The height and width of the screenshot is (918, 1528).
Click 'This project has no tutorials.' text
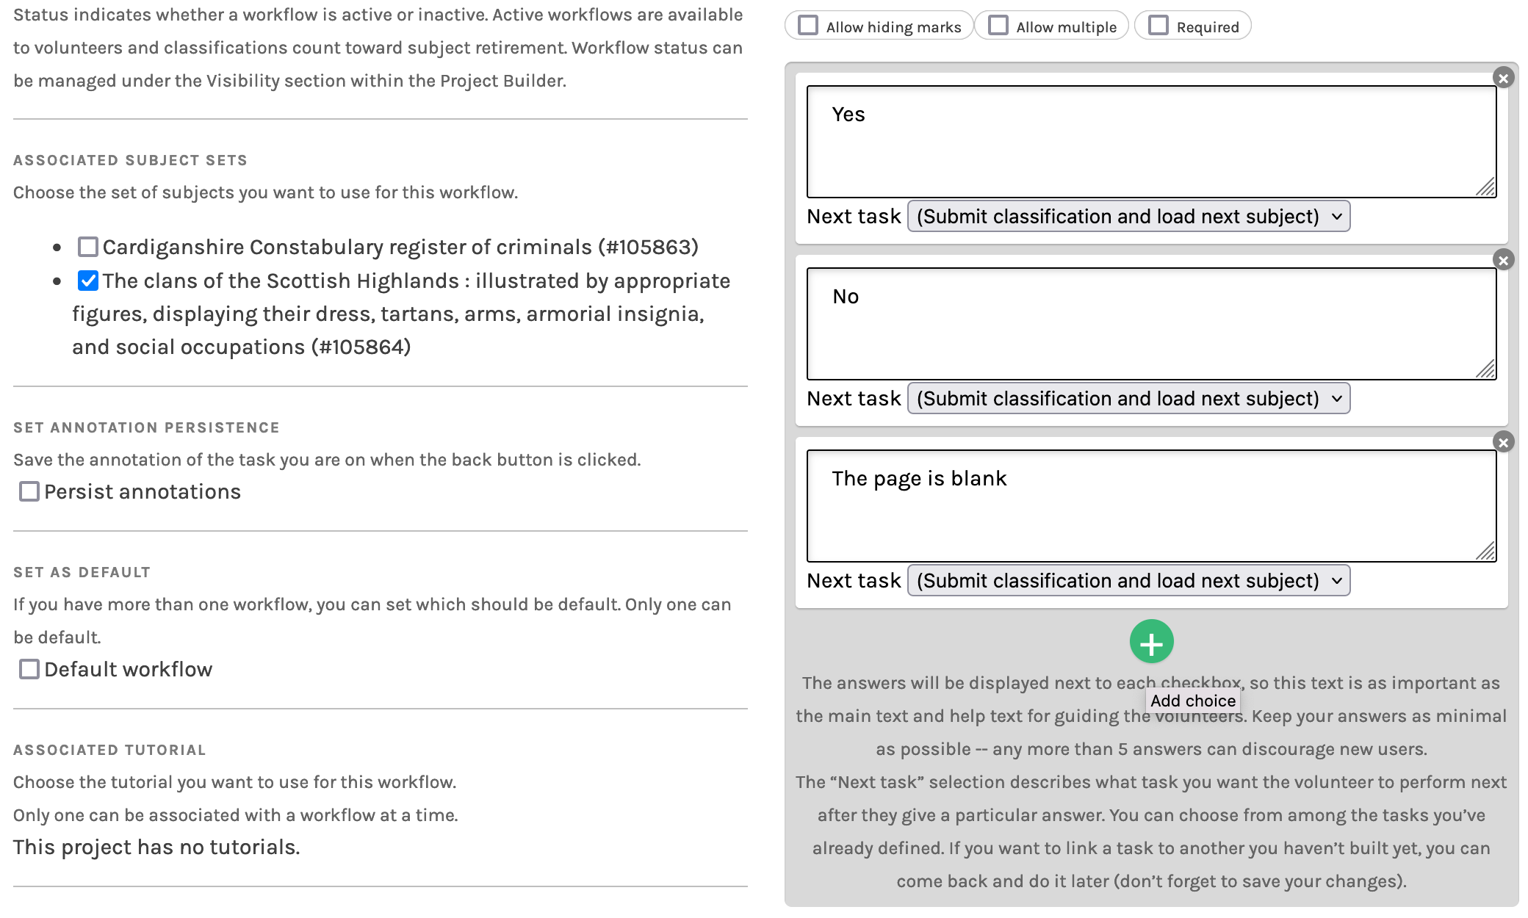pos(156,847)
